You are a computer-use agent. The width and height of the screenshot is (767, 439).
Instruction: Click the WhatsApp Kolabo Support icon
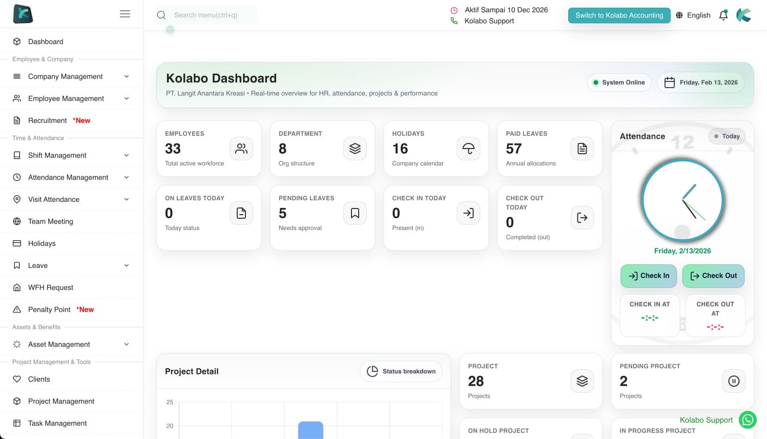[x=748, y=420]
